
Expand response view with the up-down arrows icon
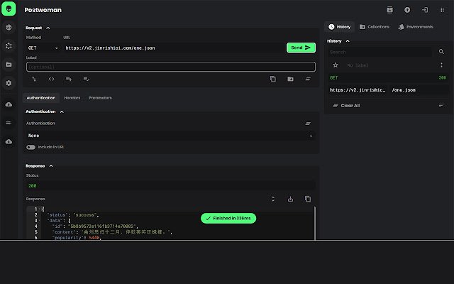click(272, 199)
